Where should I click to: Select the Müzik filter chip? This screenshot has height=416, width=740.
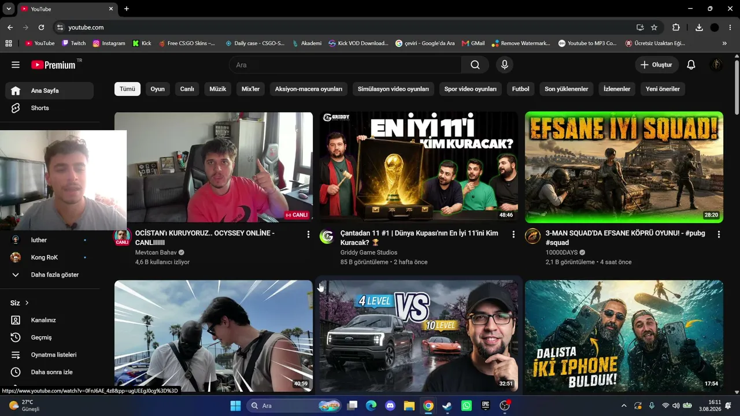pos(218,89)
